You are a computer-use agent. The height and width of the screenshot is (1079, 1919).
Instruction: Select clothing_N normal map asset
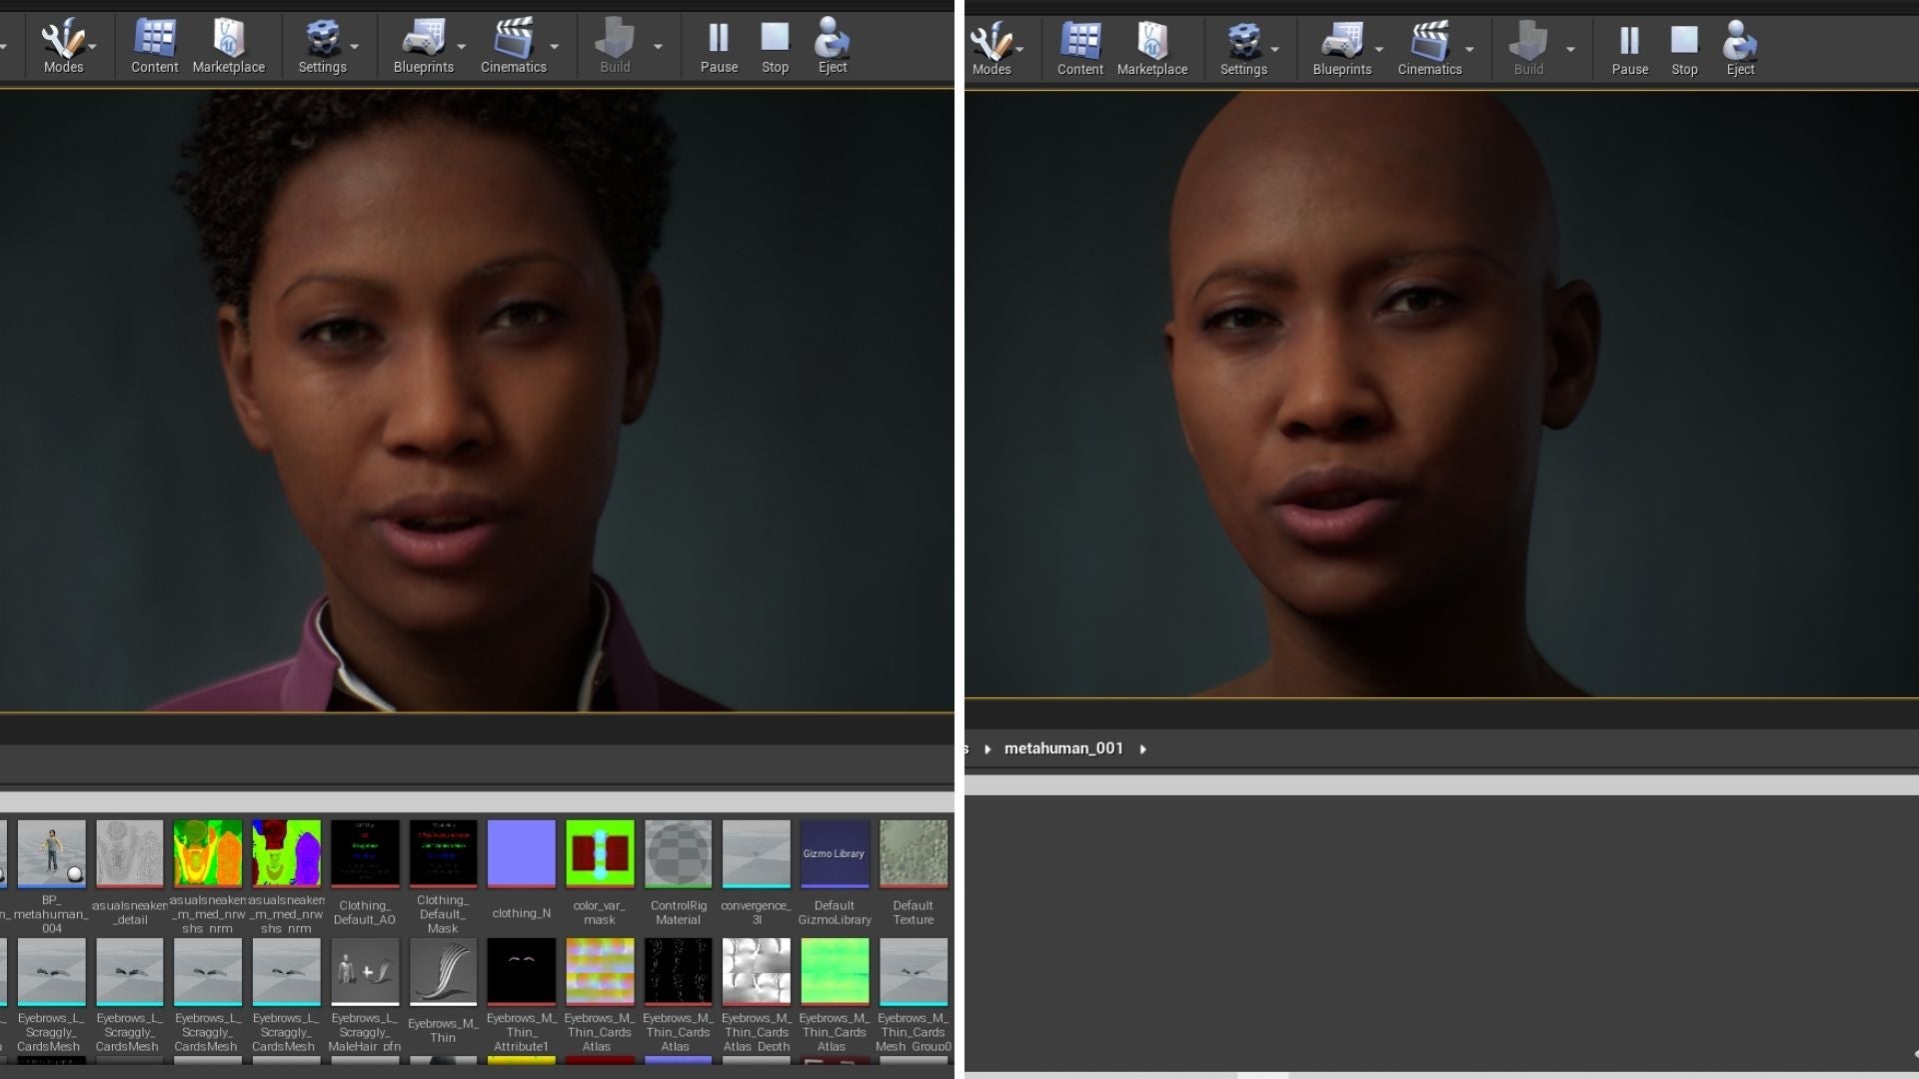(x=521, y=855)
